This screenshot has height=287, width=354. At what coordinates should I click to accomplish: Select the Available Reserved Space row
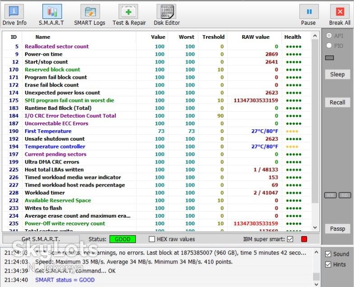157,200
